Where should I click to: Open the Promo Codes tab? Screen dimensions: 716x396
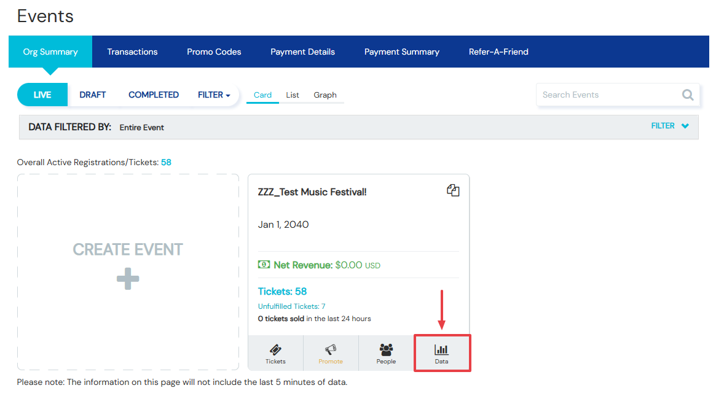tap(214, 52)
